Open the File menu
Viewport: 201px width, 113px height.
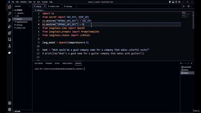click(13, 2)
